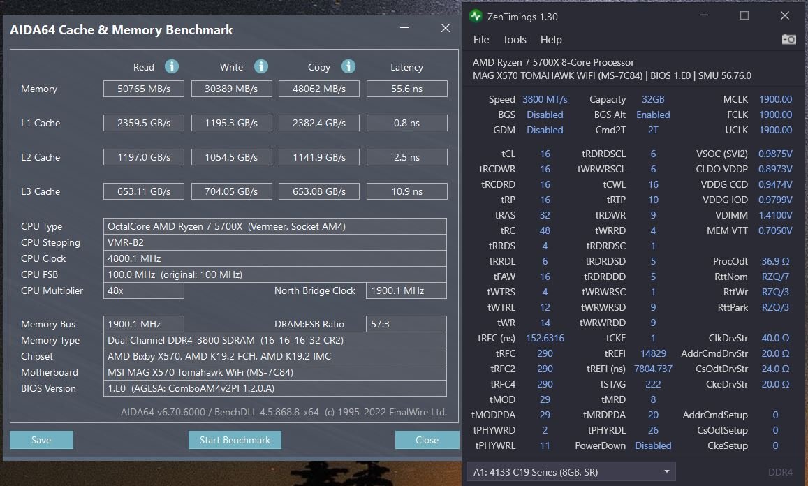The width and height of the screenshot is (808, 486).
Task: Expand the DIMM slot A1 dropdown
Action: [571, 471]
